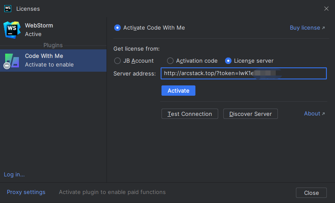
Task: Click the Discover Server button
Action: pos(250,114)
